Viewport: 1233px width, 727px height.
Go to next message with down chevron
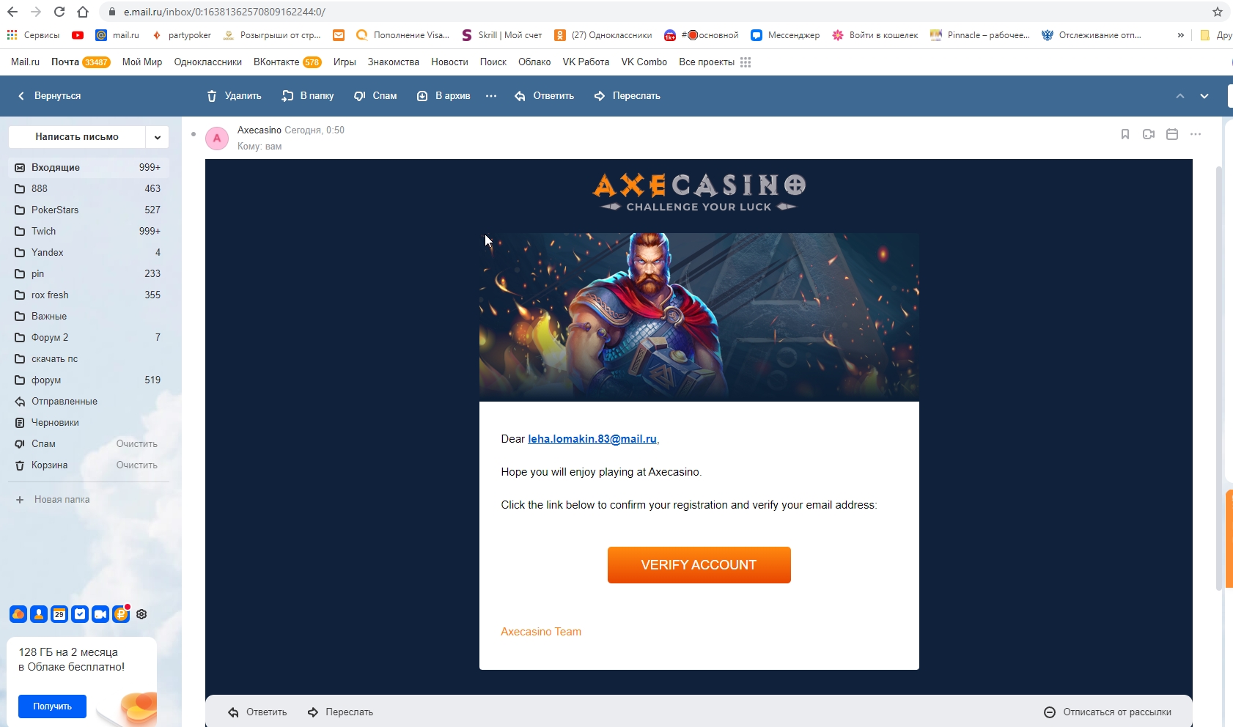point(1204,96)
